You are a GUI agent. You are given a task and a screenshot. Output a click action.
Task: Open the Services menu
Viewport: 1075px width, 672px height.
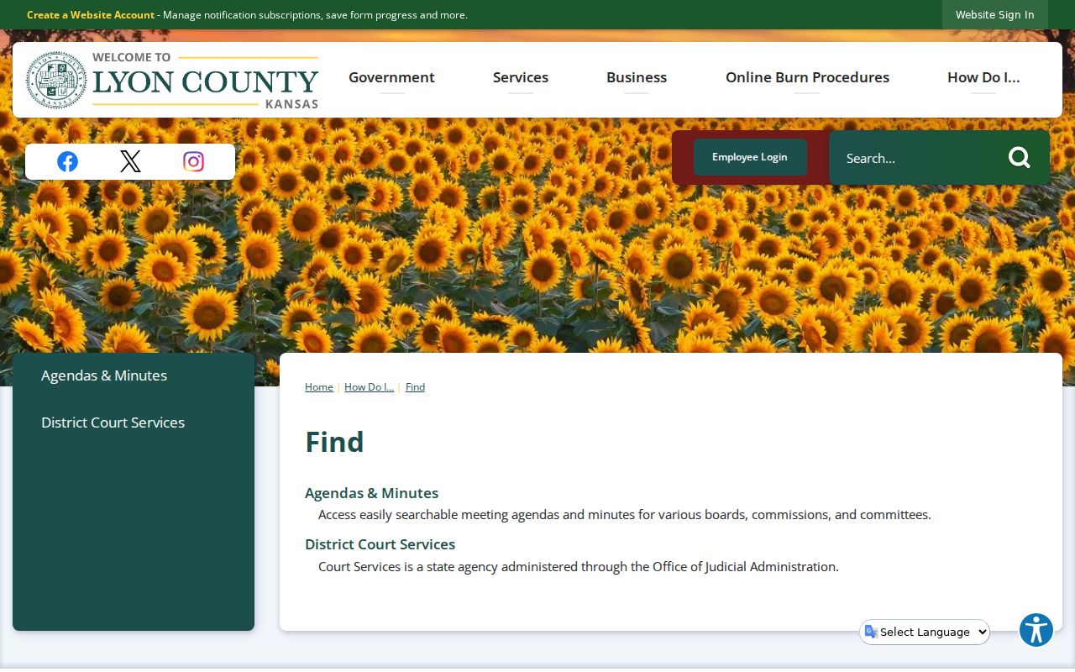point(521,77)
